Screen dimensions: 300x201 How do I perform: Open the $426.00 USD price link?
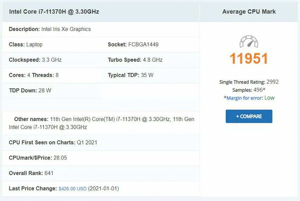point(72,189)
